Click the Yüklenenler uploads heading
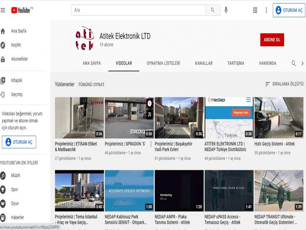This screenshot has height=230, width=306. [65, 84]
